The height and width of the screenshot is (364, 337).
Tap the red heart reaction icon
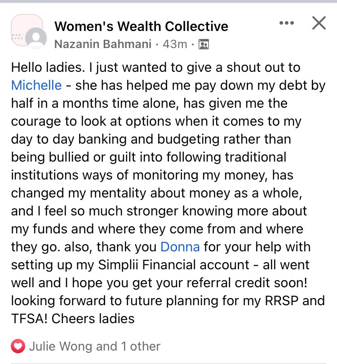coord(18,346)
